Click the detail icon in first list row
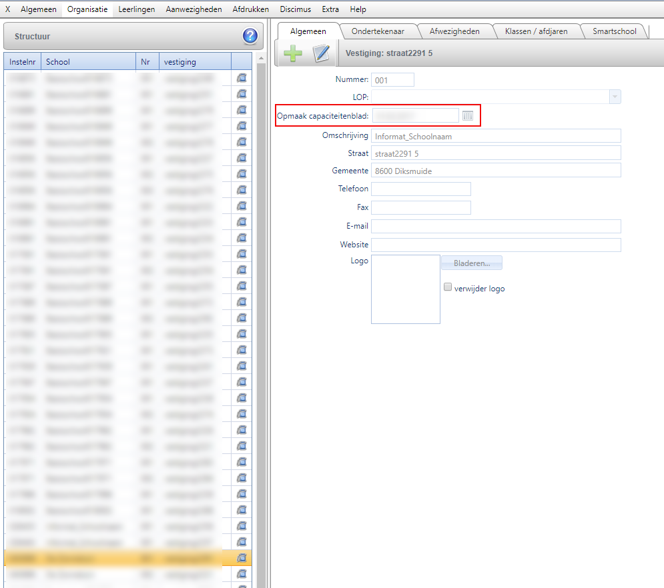Viewport: 664px width, 588px height. [242, 78]
